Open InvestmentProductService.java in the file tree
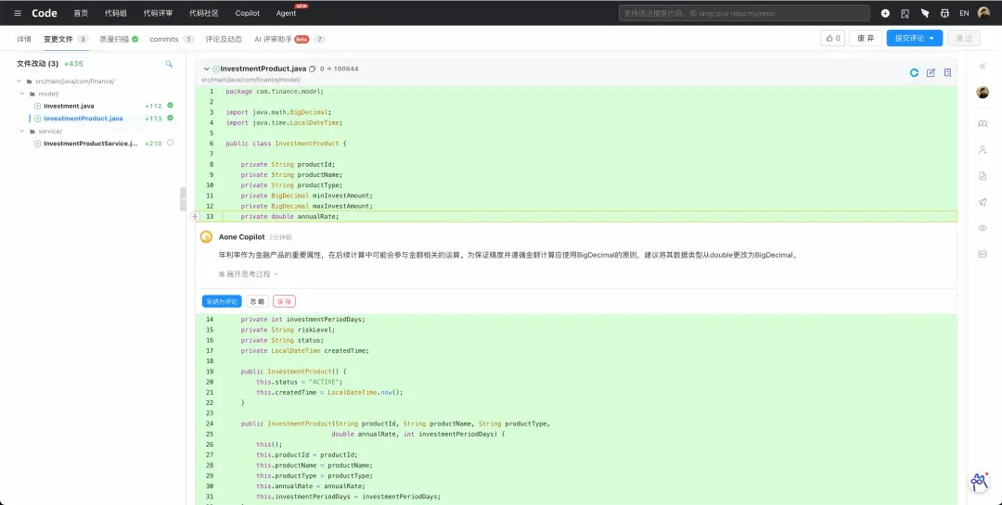 click(91, 144)
